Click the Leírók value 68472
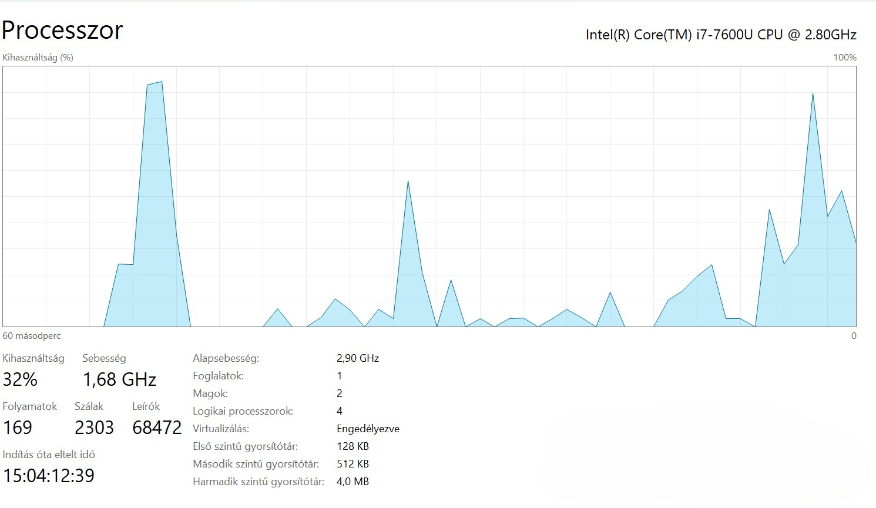Screen dimensions: 876x508 (157, 428)
